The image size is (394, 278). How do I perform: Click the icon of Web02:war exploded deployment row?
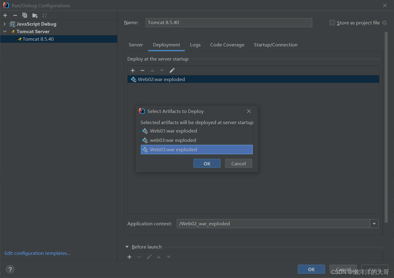pos(134,80)
